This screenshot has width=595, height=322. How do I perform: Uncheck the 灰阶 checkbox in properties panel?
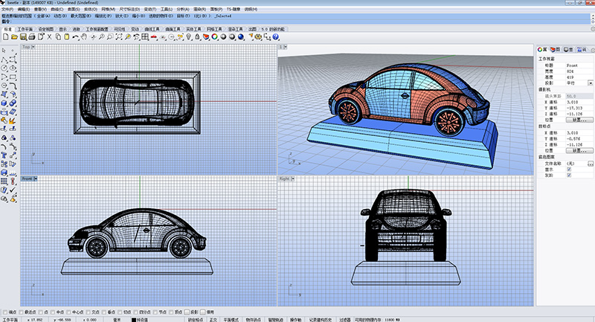[569, 176]
